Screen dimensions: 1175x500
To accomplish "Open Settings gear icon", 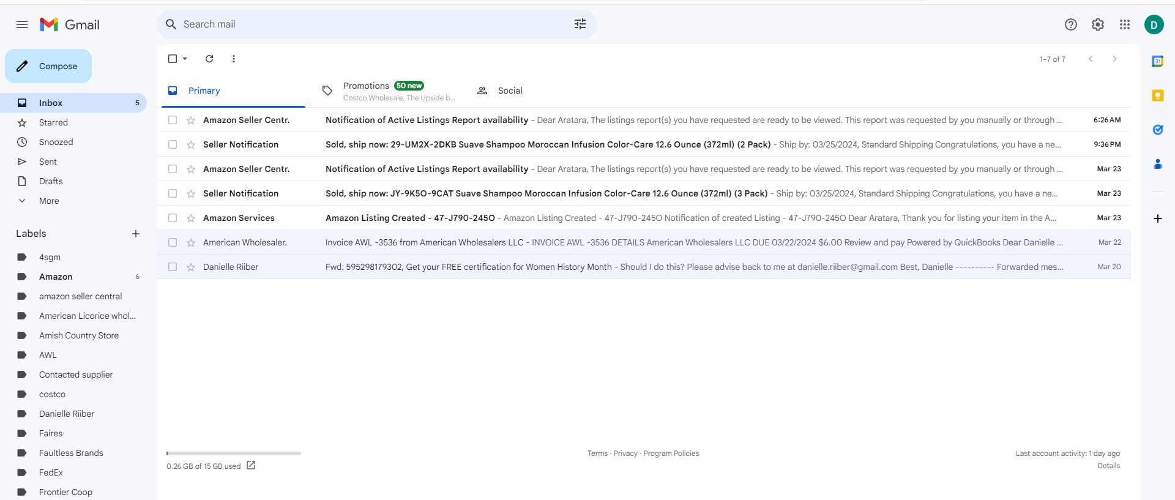I will tap(1098, 24).
